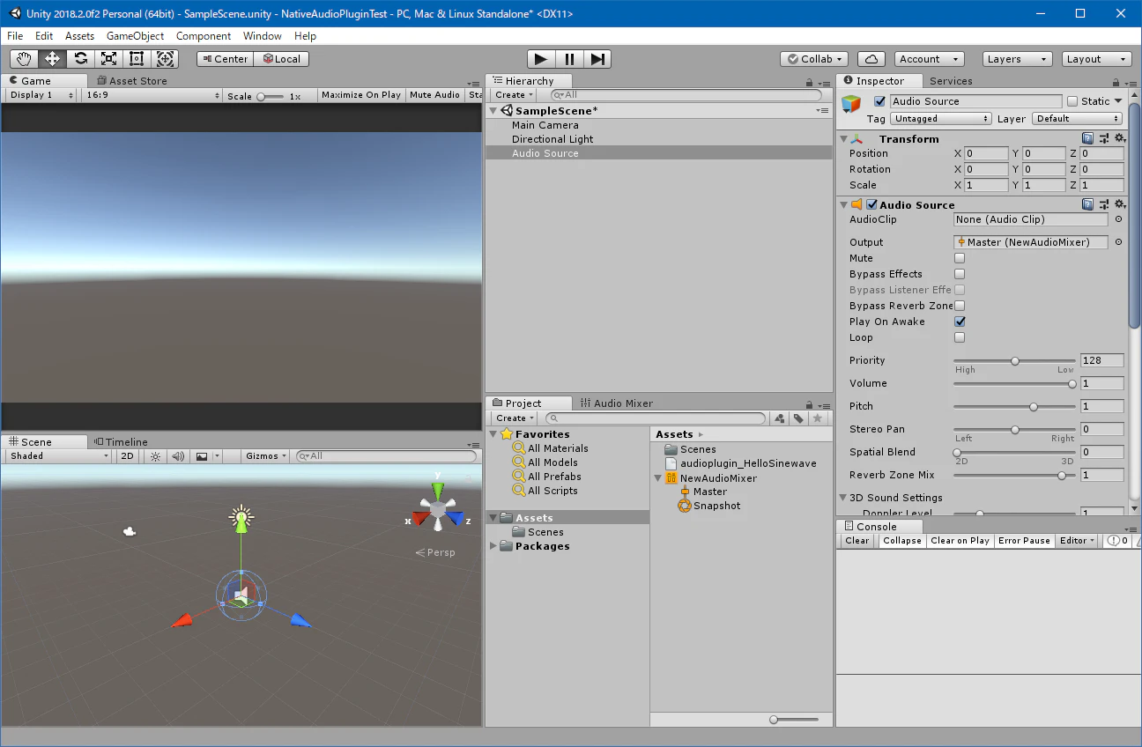Click the Step frame button
Image resolution: width=1142 pixels, height=747 pixels.
click(x=597, y=59)
